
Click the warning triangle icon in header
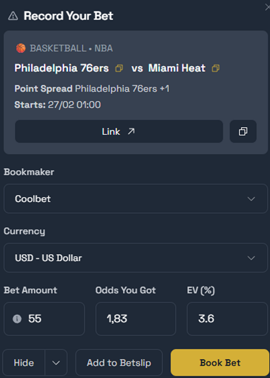click(13, 16)
